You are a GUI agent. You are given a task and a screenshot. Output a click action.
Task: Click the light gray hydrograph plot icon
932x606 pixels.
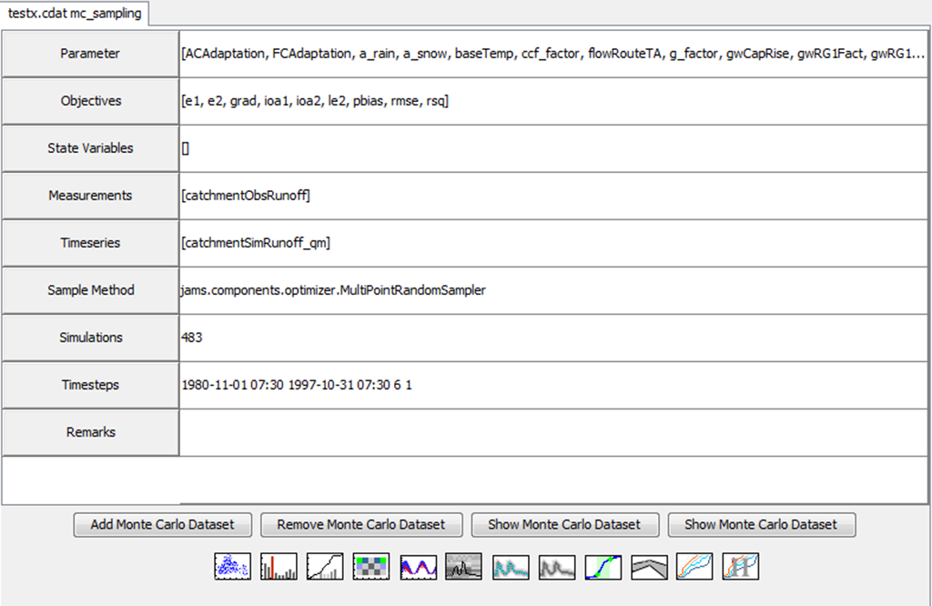[x=557, y=567]
